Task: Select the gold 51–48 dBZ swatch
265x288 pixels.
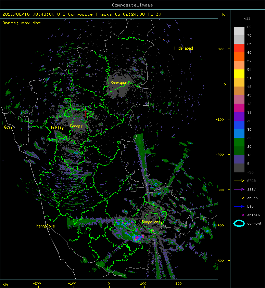Action: coord(239,82)
